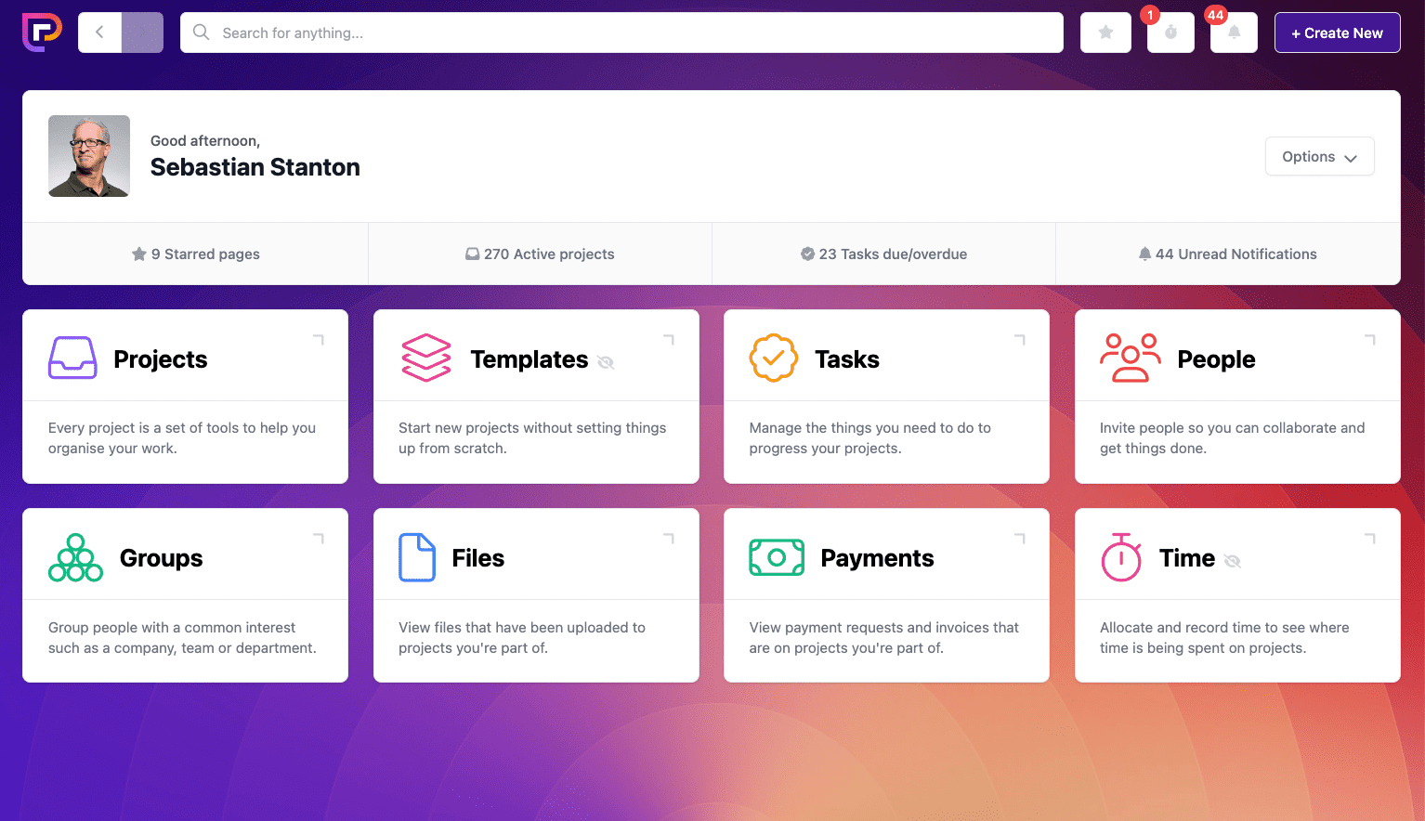Click the Payments banknote icon
Viewport: 1425px width, 821px height.
pos(777,556)
